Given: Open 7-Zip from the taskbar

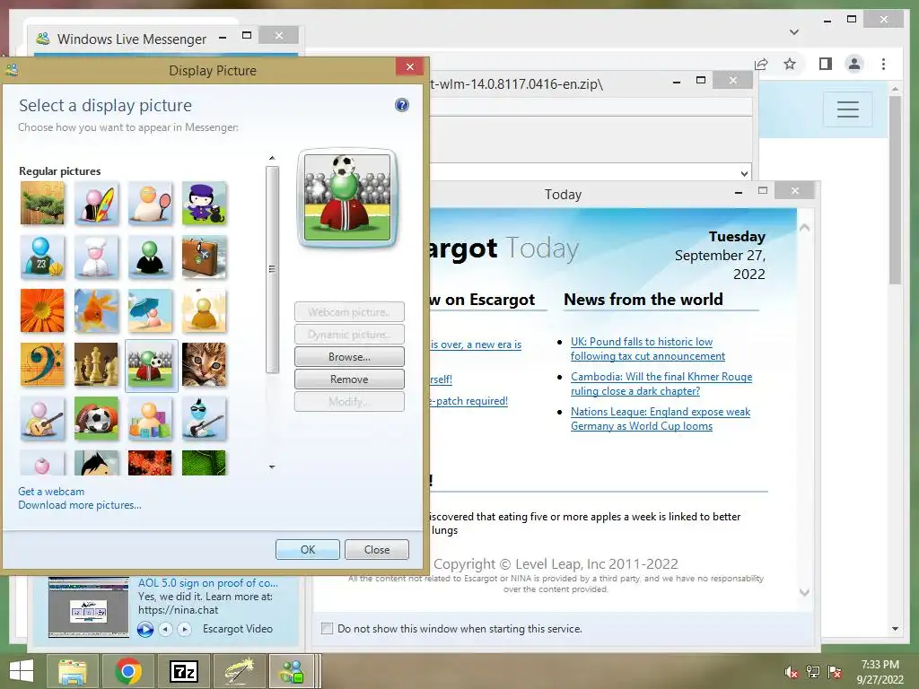Looking at the screenshot, I should [x=184, y=671].
